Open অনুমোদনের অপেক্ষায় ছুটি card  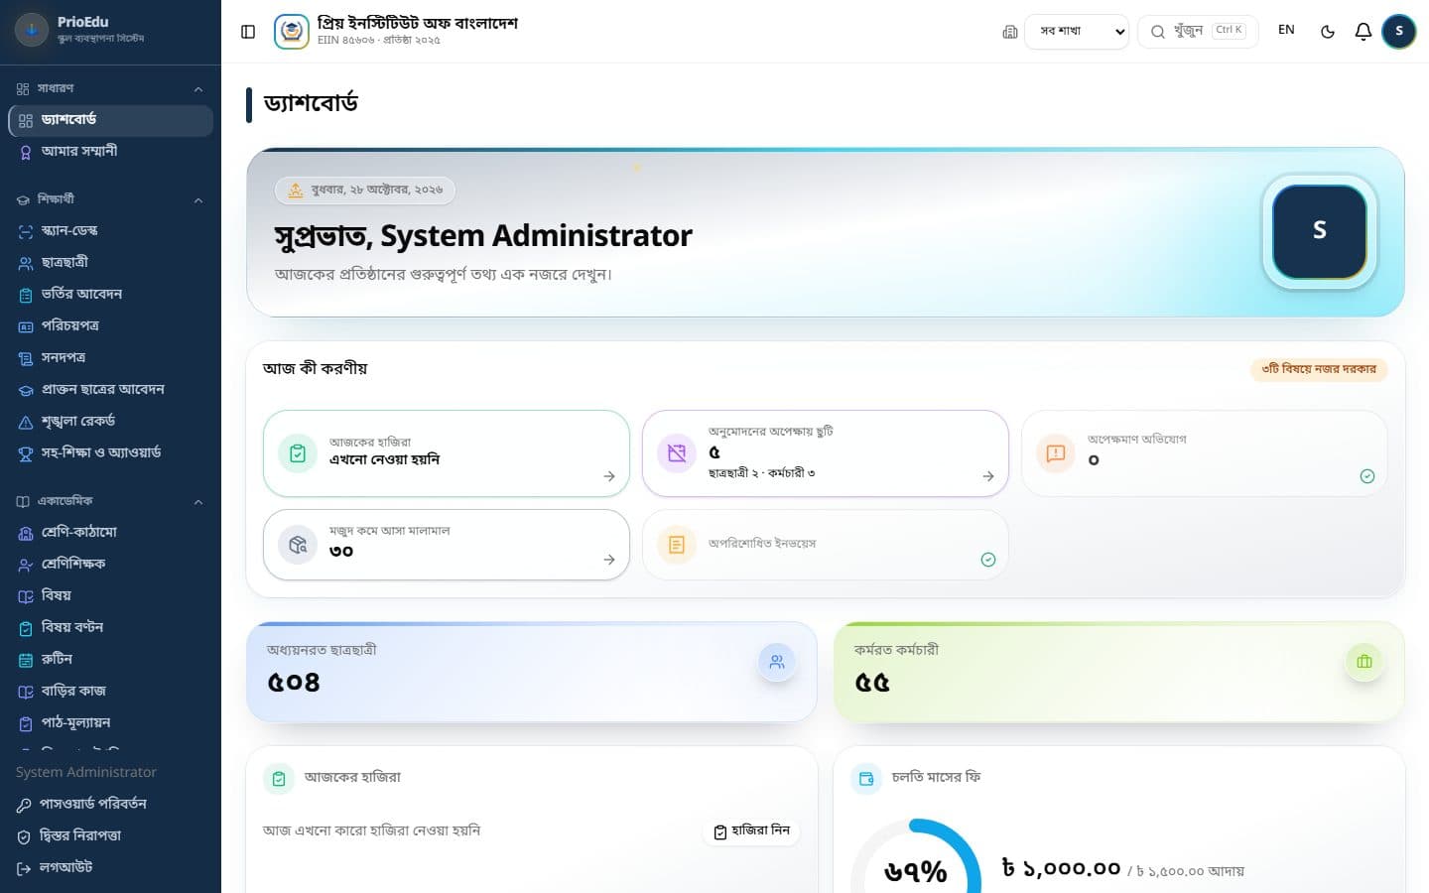coord(826,453)
